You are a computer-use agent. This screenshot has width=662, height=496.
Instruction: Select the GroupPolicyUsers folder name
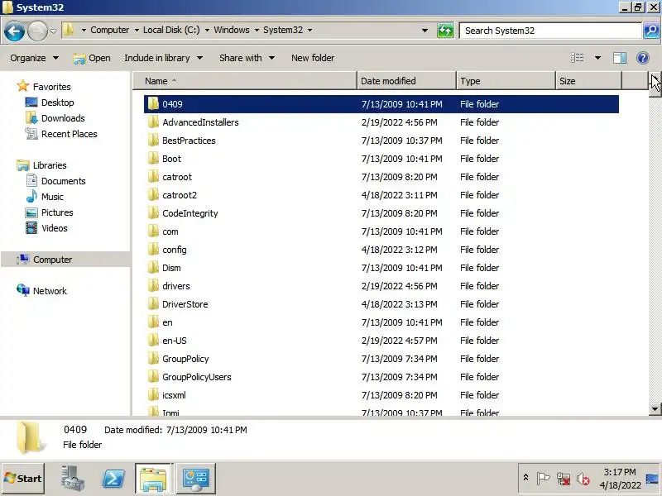197,377
